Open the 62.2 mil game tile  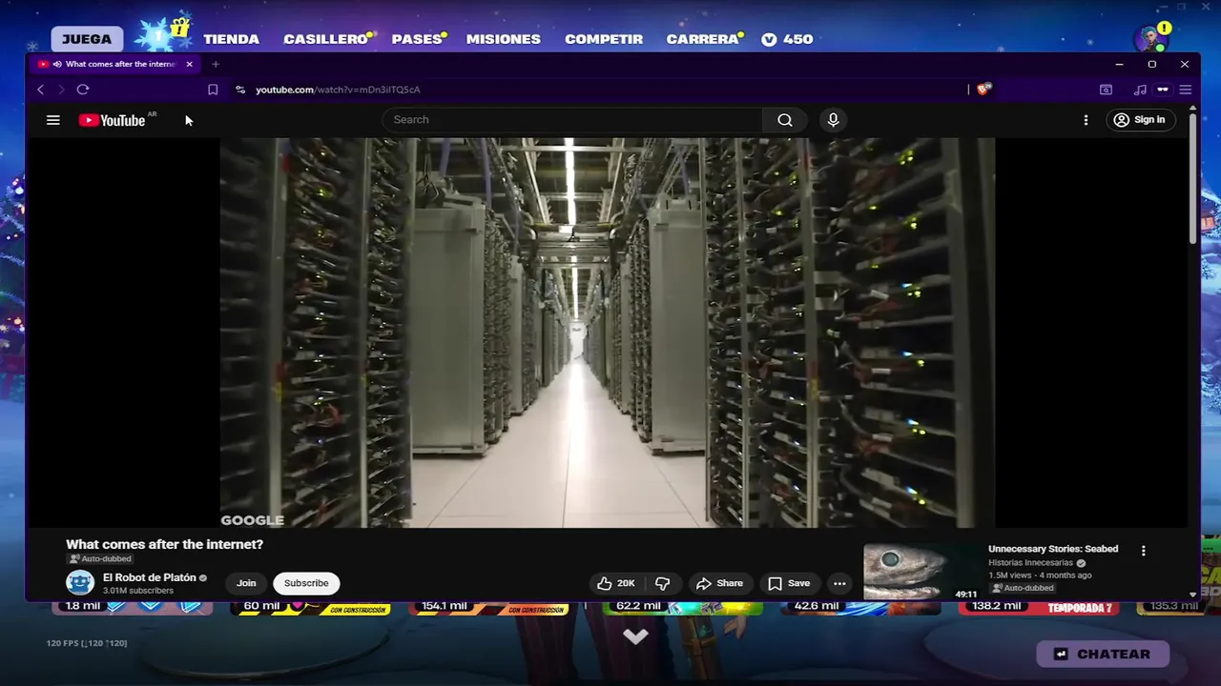[x=683, y=607]
